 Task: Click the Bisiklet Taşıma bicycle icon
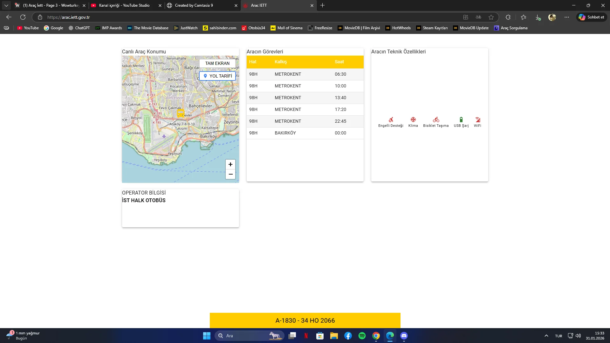pyautogui.click(x=436, y=120)
